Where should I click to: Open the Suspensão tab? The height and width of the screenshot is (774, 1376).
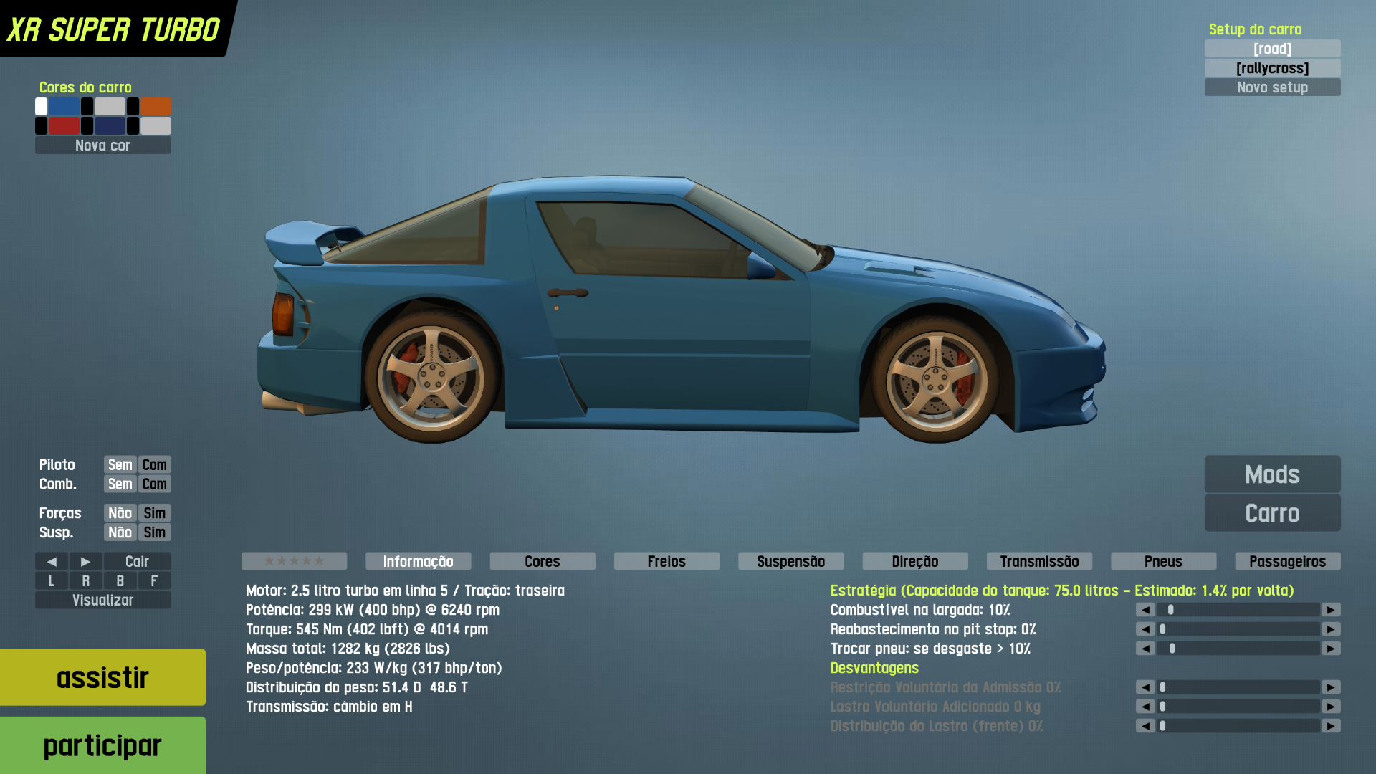tap(790, 561)
